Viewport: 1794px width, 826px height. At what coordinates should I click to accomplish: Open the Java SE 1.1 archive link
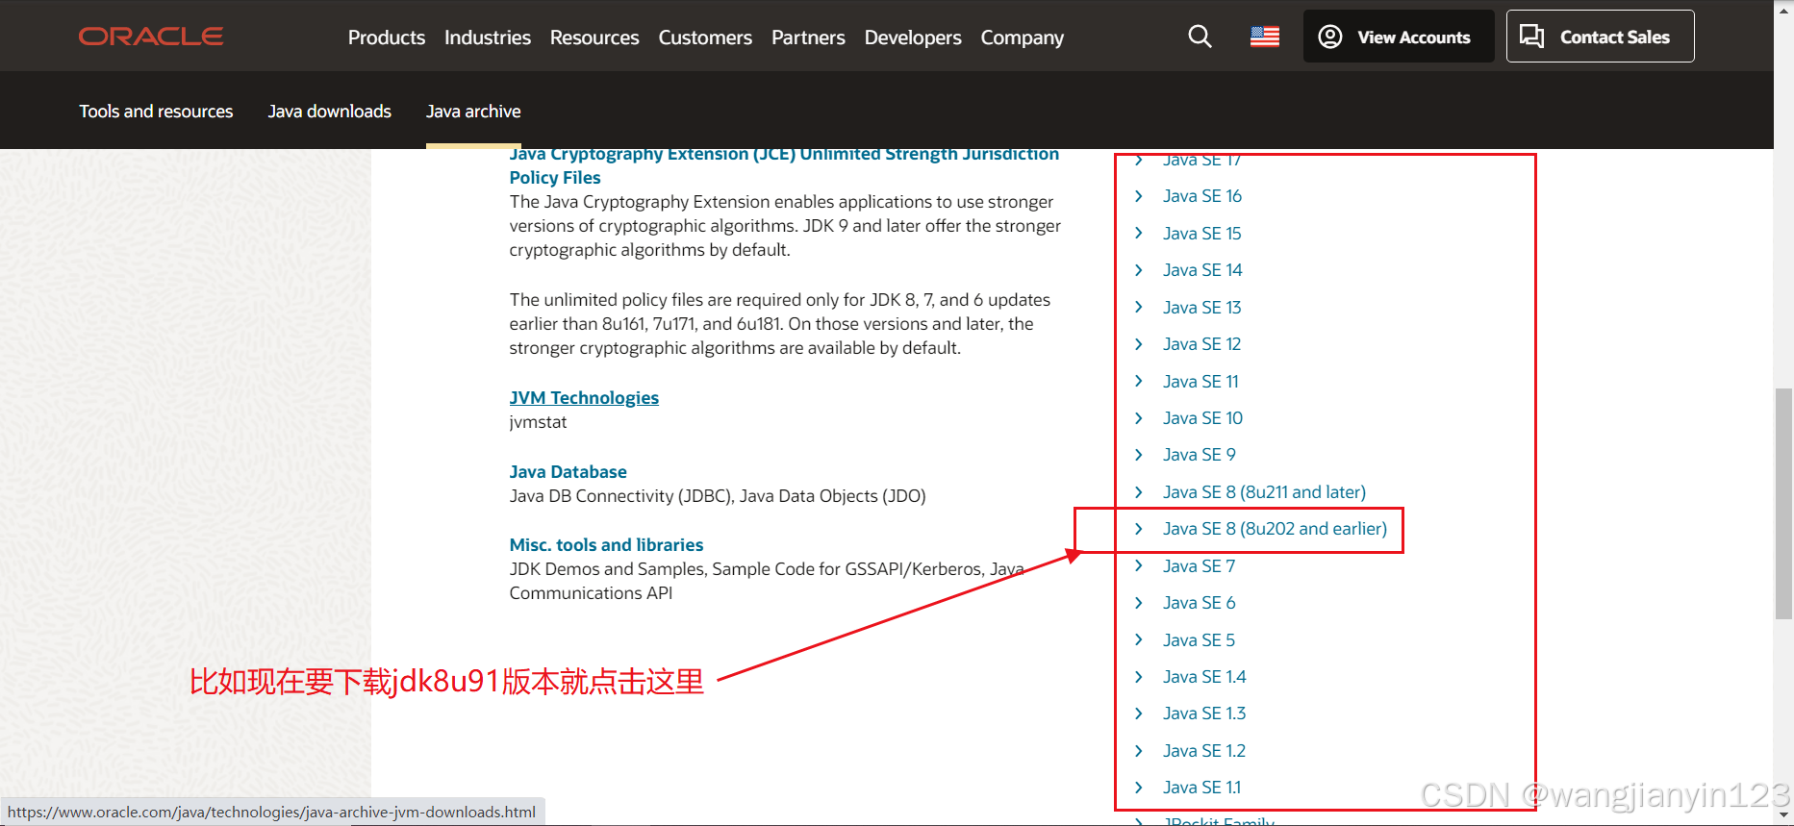[1202, 788]
